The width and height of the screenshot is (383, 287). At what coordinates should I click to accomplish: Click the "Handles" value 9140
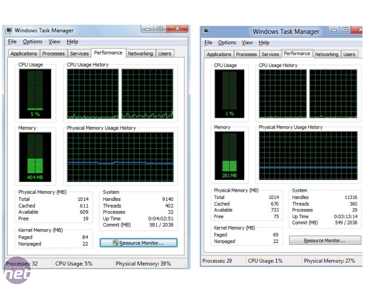click(168, 199)
